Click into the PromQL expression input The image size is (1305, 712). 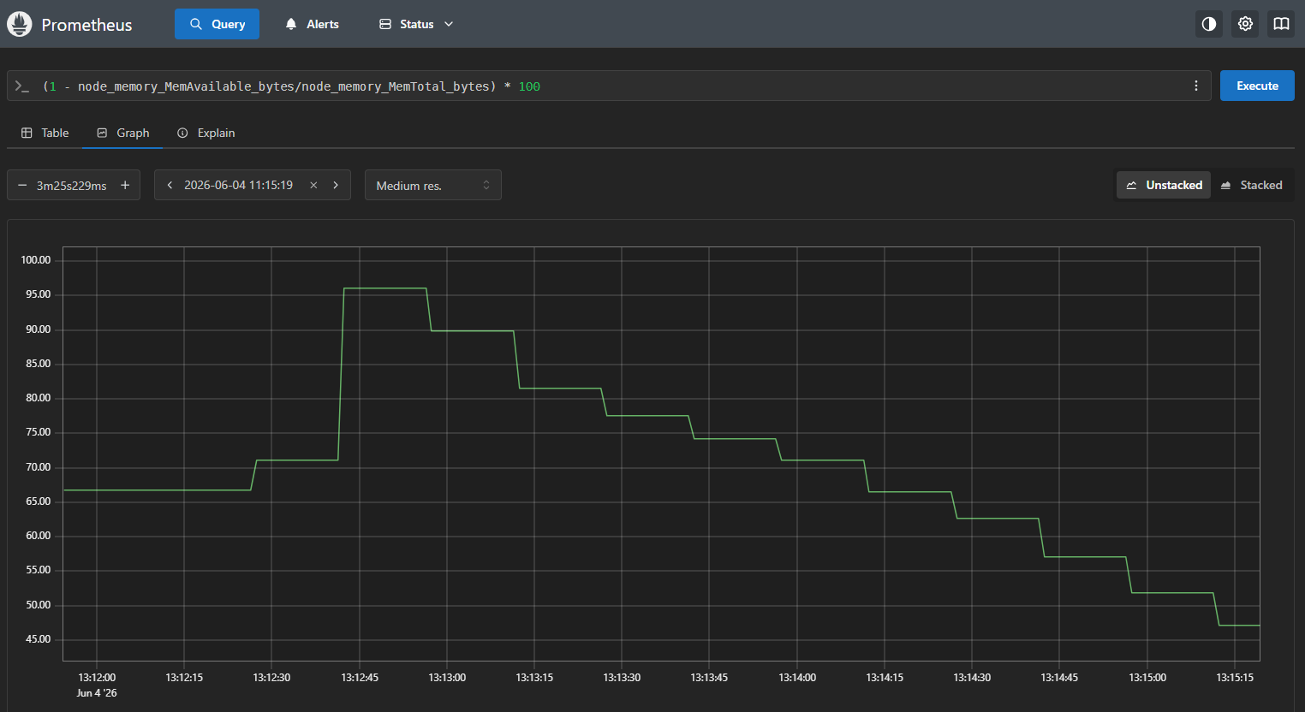(x=608, y=86)
